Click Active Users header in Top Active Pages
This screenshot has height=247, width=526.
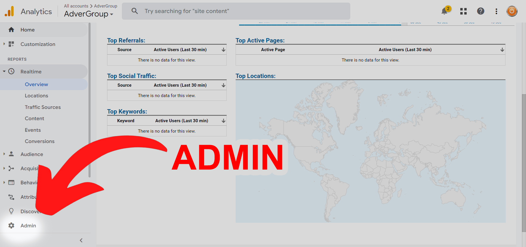[x=405, y=50]
